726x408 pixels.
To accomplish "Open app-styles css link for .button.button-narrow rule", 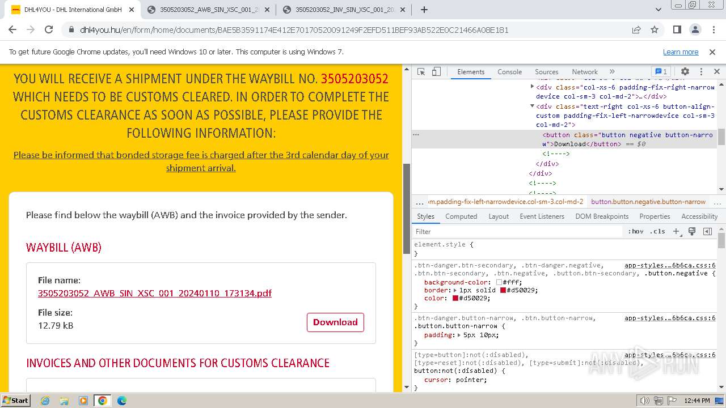I will (670, 318).
